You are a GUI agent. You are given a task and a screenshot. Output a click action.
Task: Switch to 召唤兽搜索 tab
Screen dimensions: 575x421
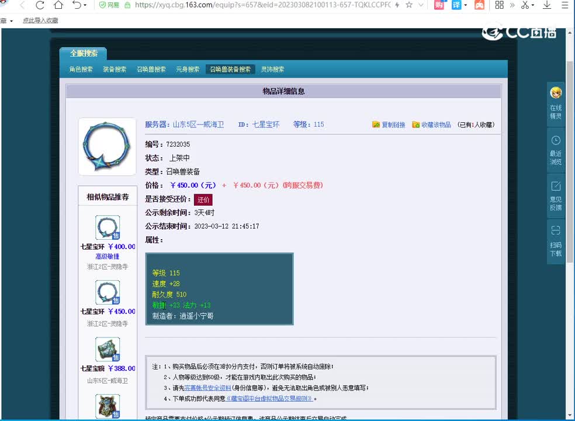[151, 69]
